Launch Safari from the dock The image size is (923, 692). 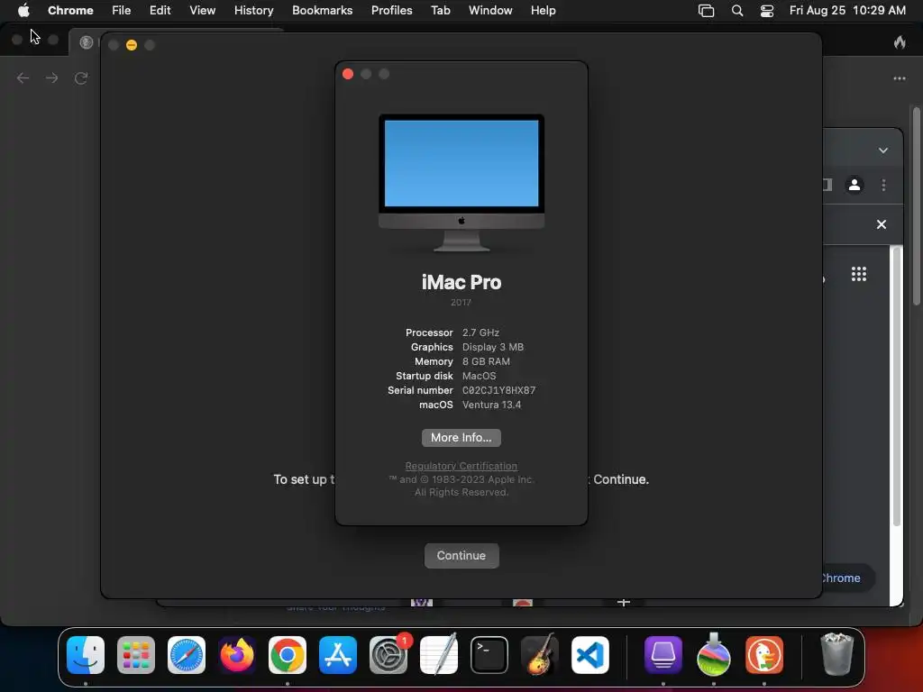[187, 655]
